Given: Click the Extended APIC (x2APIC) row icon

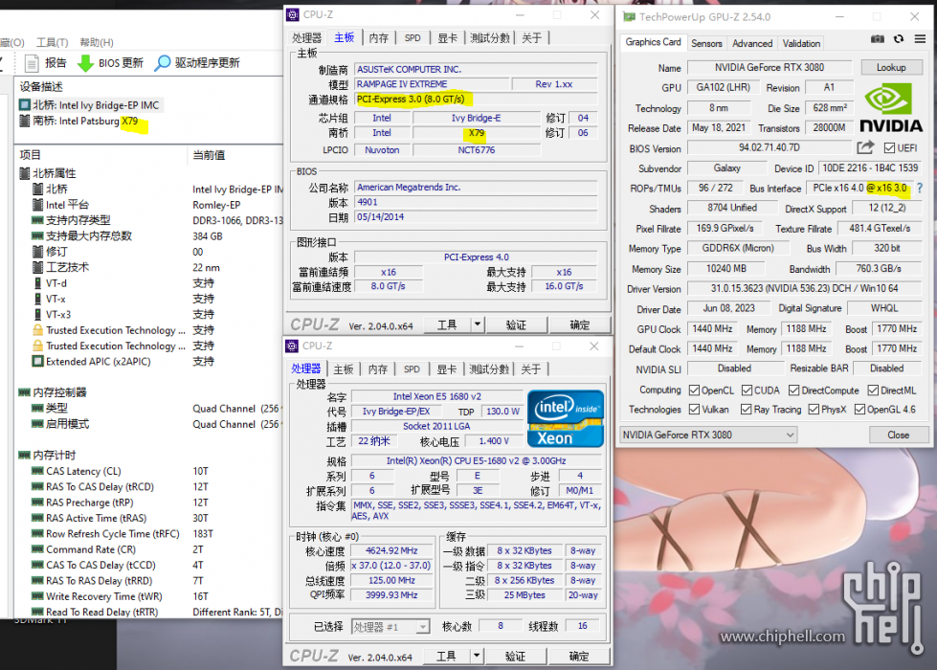Looking at the screenshot, I should tap(37, 361).
